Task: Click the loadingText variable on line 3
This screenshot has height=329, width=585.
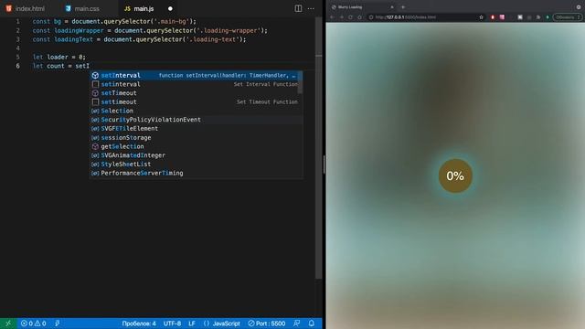Action: click(73, 39)
